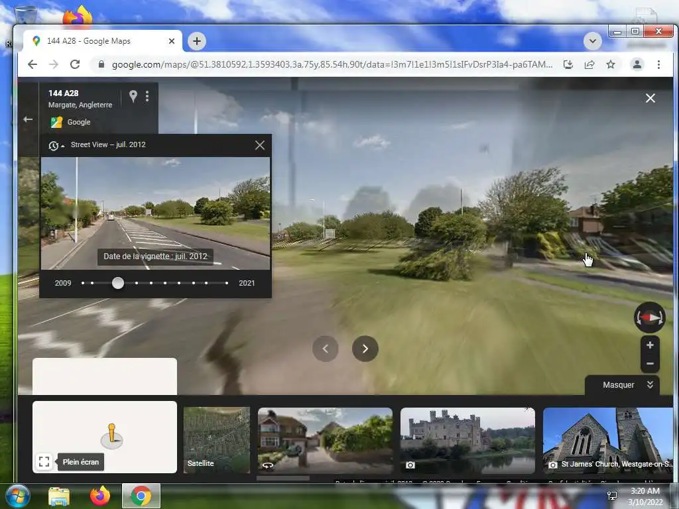Click the Chrome taskbar icon
This screenshot has width=679, height=509.
click(141, 496)
